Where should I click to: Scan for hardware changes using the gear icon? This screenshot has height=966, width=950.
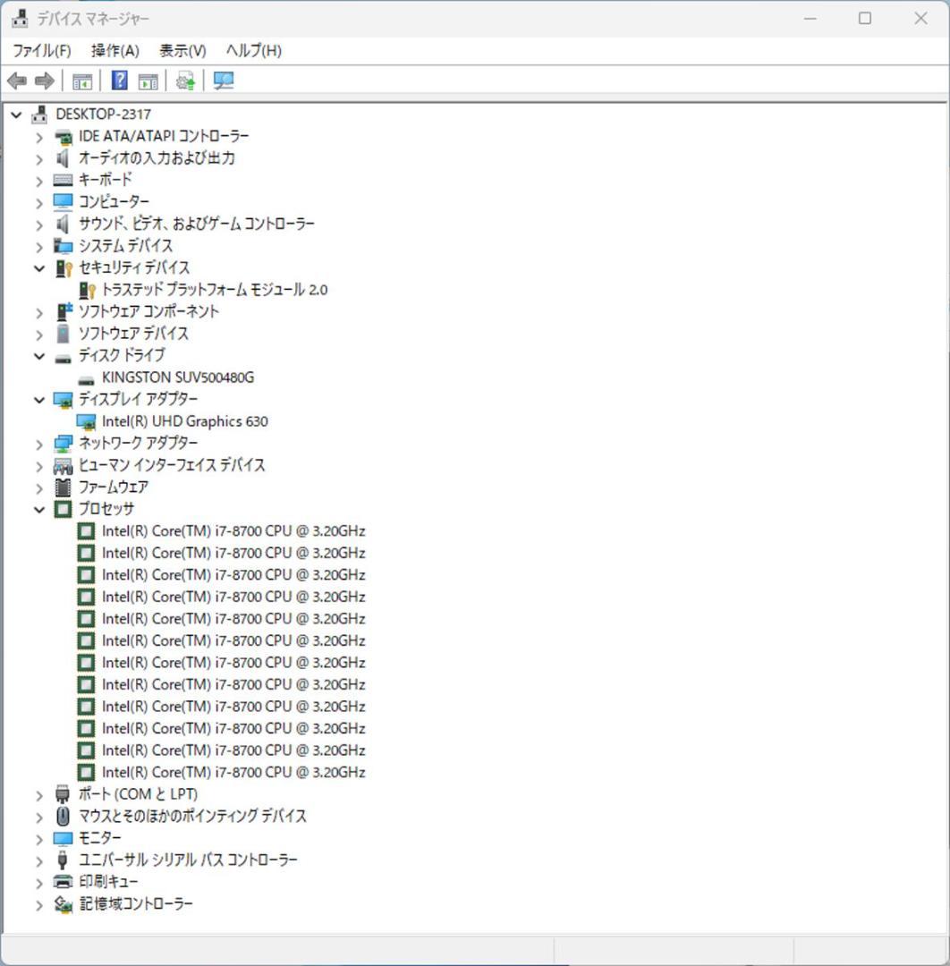pos(185,80)
